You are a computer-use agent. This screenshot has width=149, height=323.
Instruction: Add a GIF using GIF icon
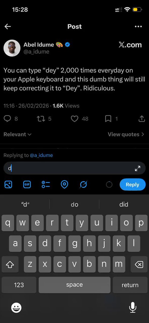point(27,185)
